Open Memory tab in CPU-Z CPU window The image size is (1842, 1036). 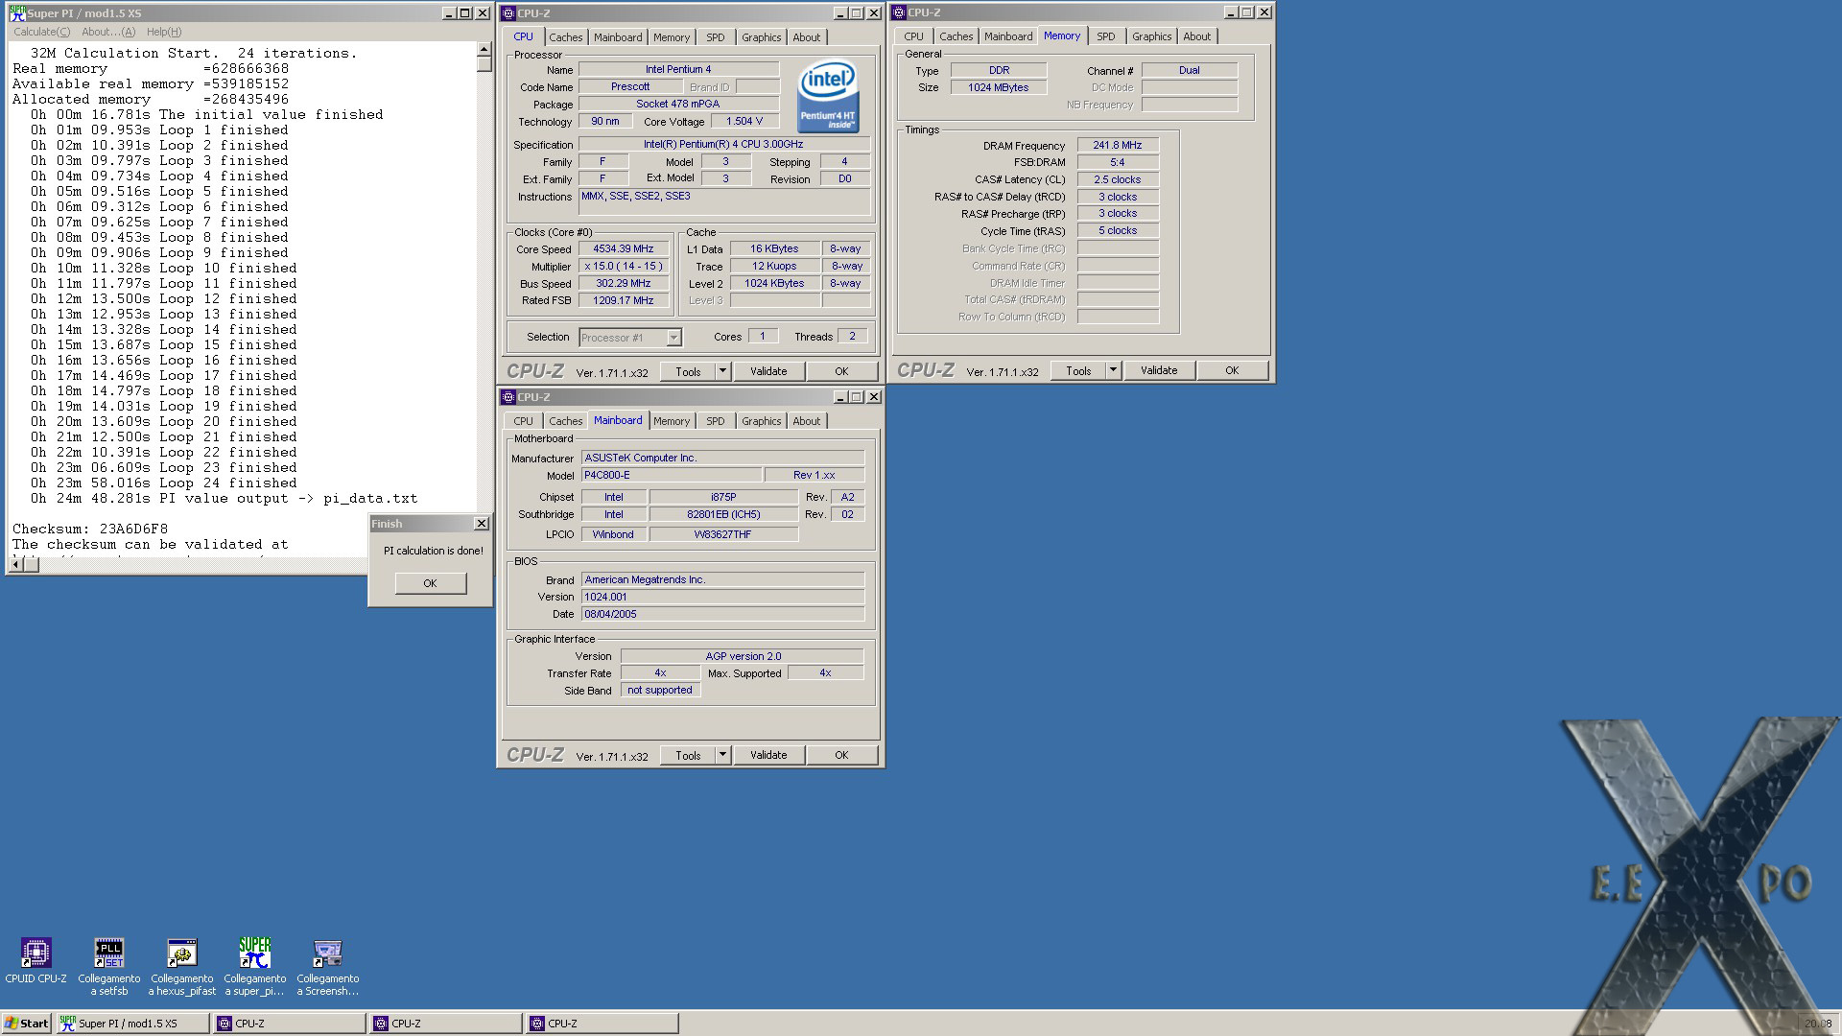[x=672, y=37]
